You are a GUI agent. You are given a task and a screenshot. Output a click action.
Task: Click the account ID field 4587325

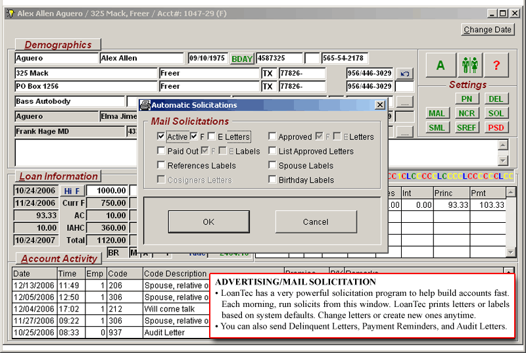coord(279,58)
